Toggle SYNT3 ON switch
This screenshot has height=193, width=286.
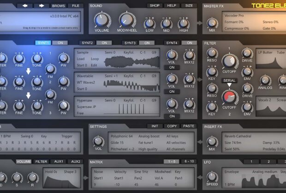[x=147, y=43]
